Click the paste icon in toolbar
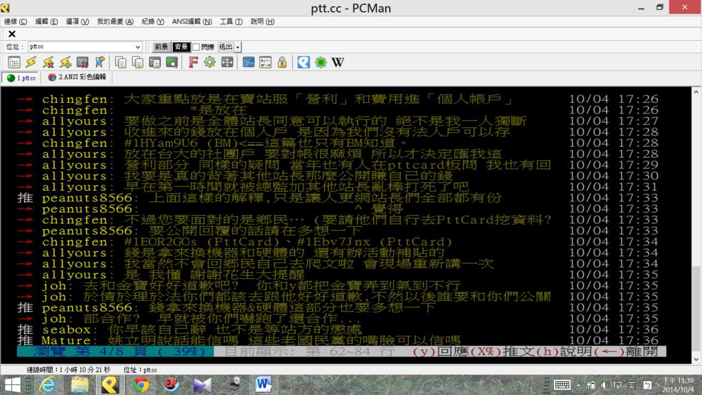This screenshot has width=702, height=395. (154, 63)
